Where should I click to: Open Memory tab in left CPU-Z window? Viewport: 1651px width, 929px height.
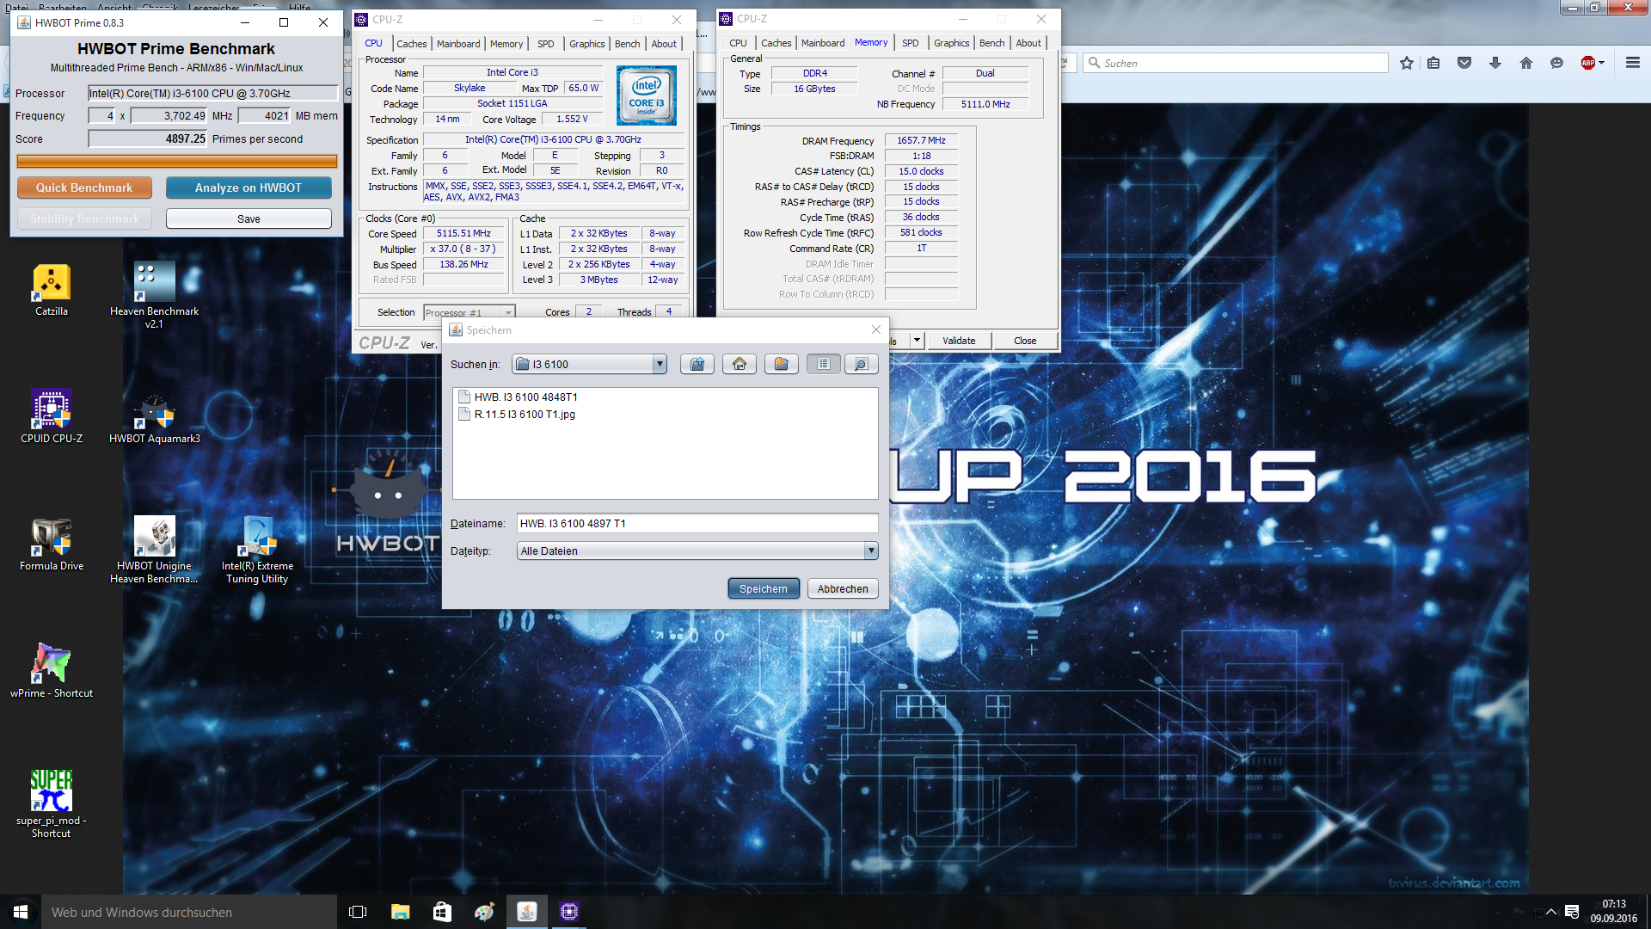pos(506,44)
